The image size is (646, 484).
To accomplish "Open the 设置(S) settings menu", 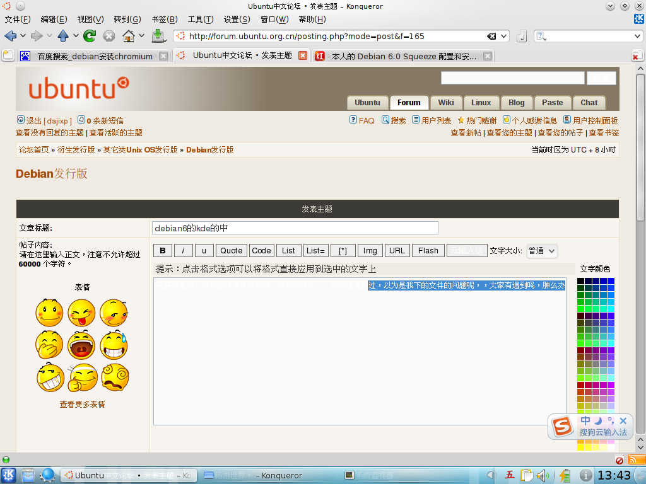I will click(x=237, y=20).
